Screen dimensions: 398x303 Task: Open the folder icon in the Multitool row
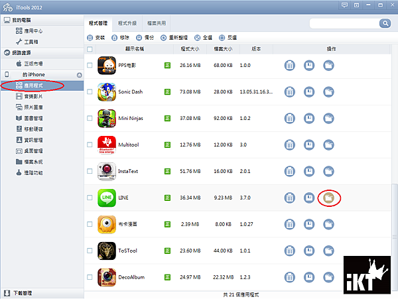(x=328, y=145)
